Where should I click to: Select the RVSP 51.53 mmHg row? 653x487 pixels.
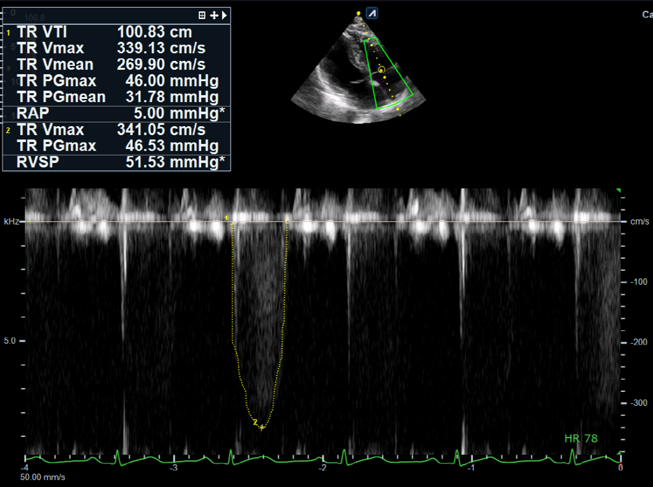[x=117, y=162]
